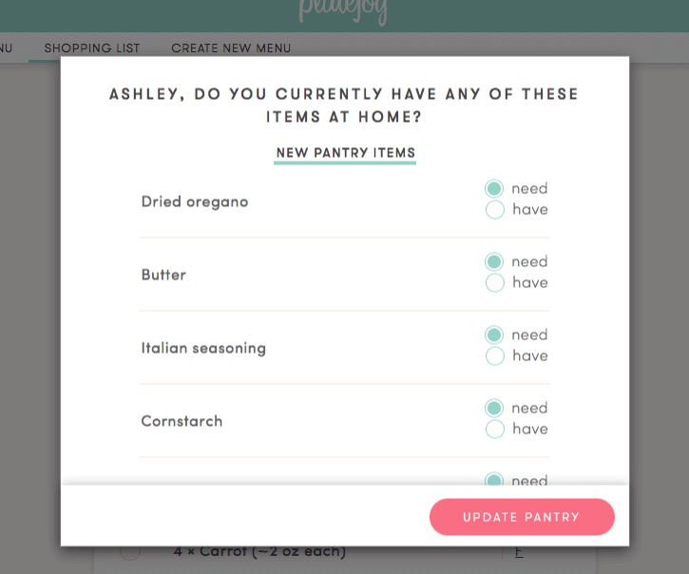Click the logo in the header
Viewport: 689px width, 574px height.
343,11
